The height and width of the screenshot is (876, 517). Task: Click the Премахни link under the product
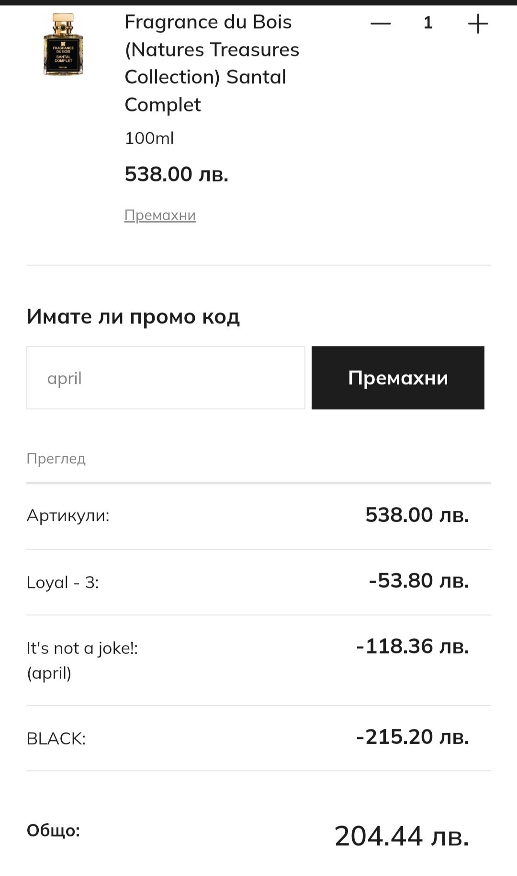(x=160, y=215)
